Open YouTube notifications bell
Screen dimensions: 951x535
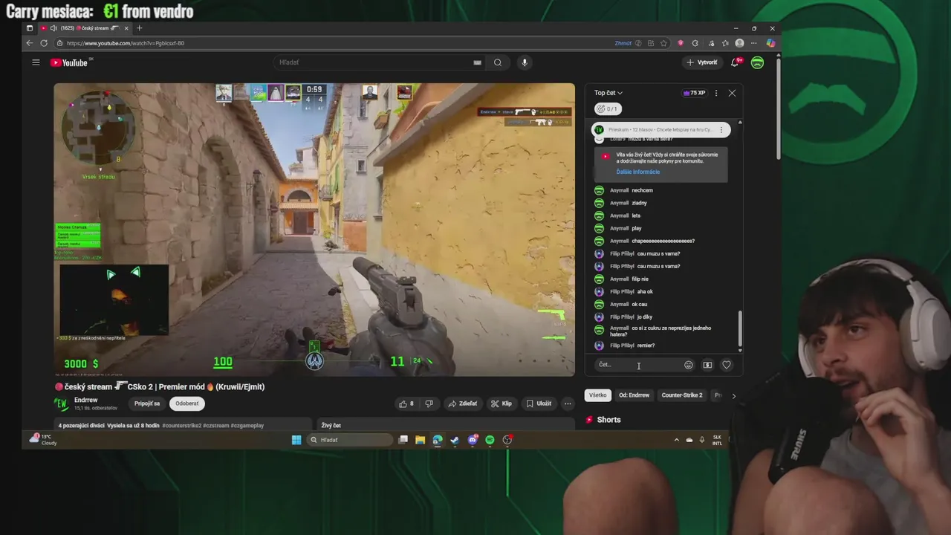[x=735, y=62]
